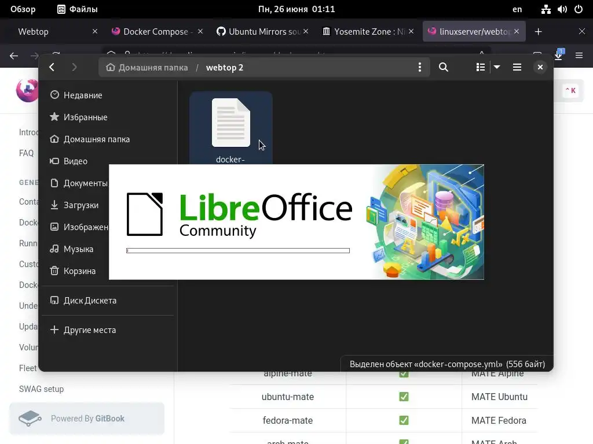This screenshot has width=593, height=444.
Task: Select Недавние in Files sidebar
Action: 108,95
